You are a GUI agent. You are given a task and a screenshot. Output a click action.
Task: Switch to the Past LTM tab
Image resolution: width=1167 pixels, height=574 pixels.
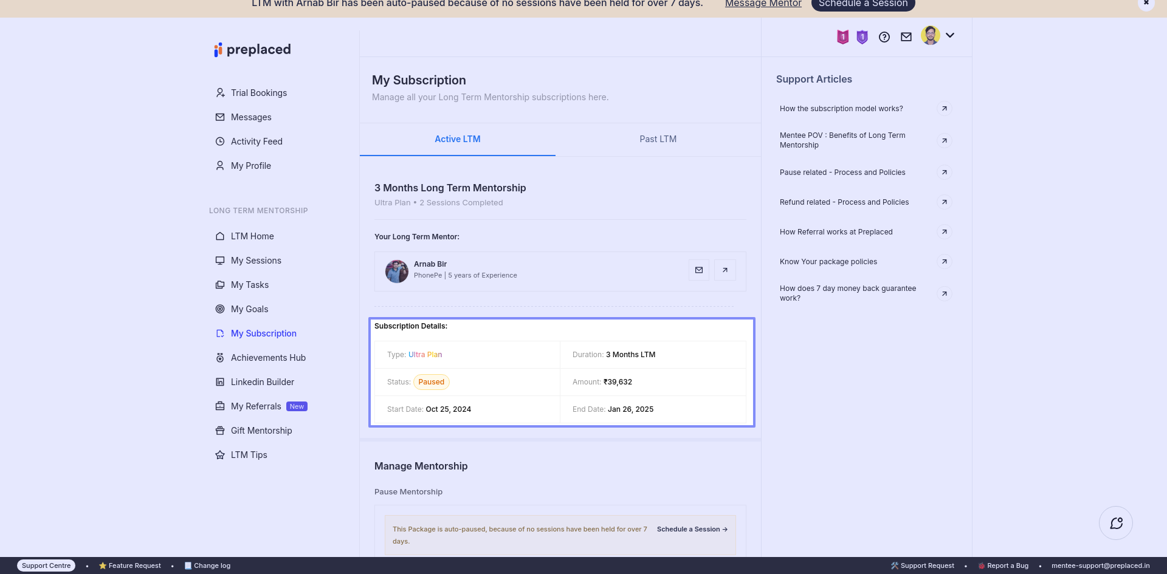point(658,139)
